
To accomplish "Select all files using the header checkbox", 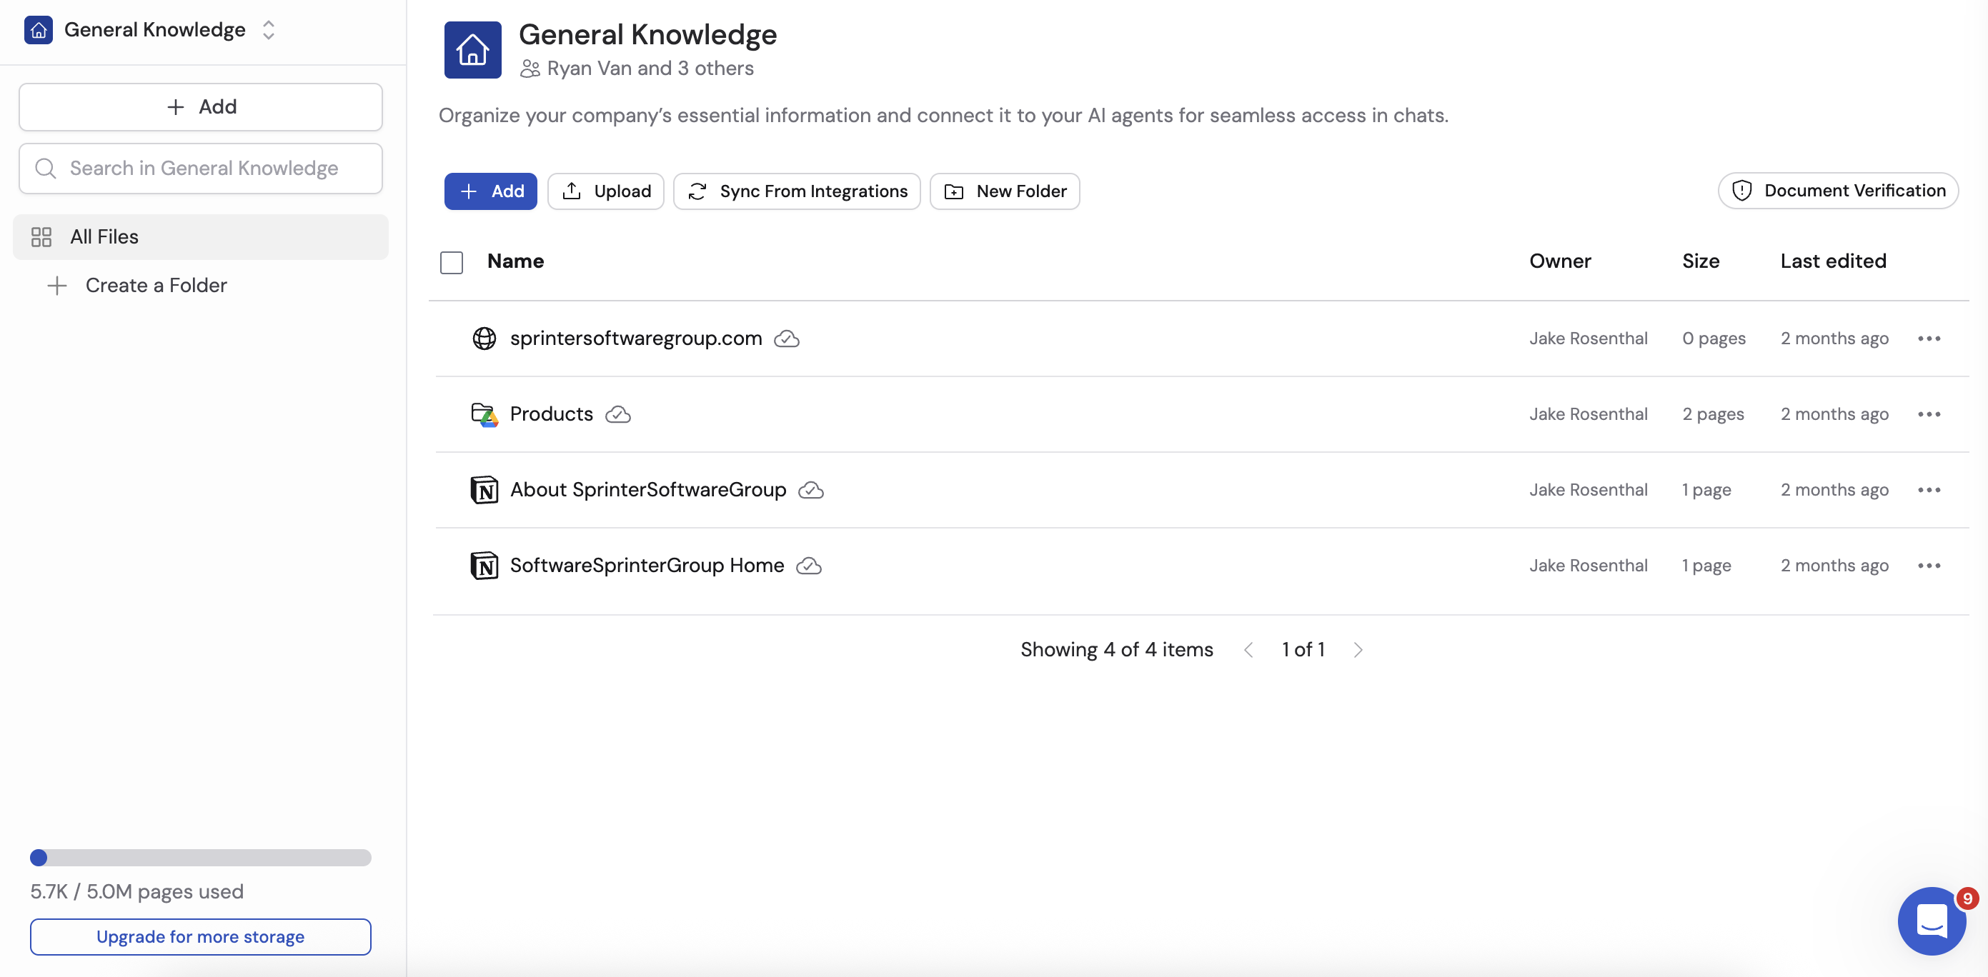I will (452, 262).
